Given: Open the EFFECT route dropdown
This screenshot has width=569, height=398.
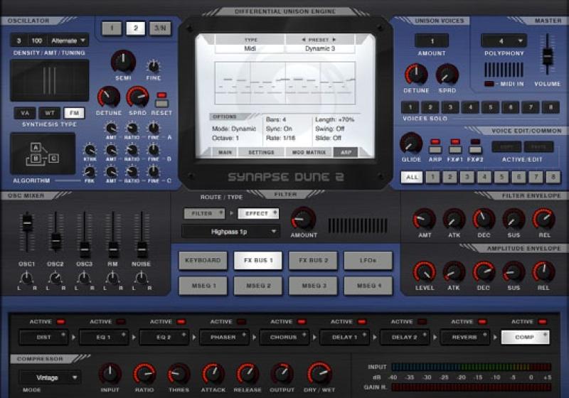Looking at the screenshot, I should pyautogui.click(x=258, y=213).
